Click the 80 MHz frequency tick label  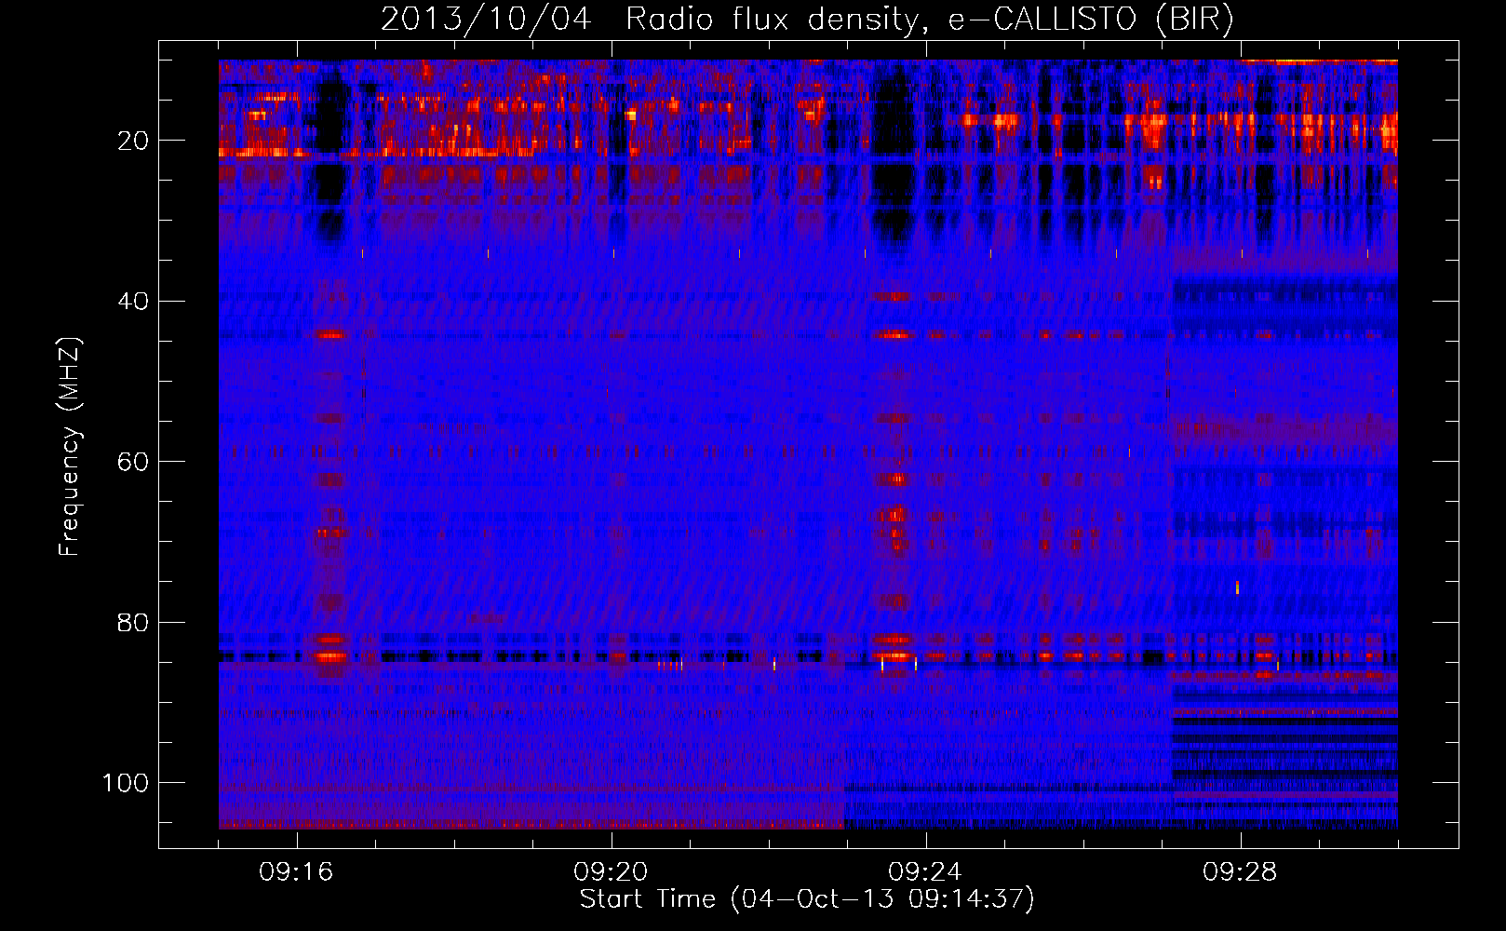click(x=133, y=623)
